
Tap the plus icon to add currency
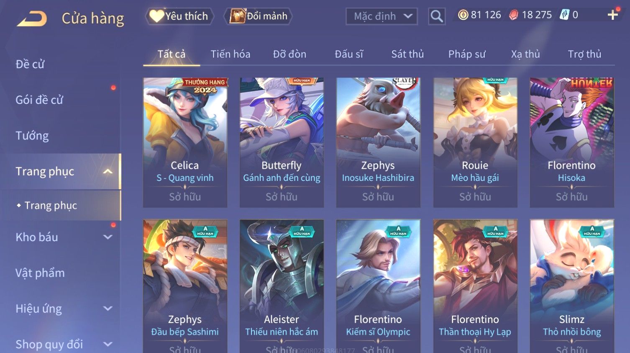tap(613, 15)
